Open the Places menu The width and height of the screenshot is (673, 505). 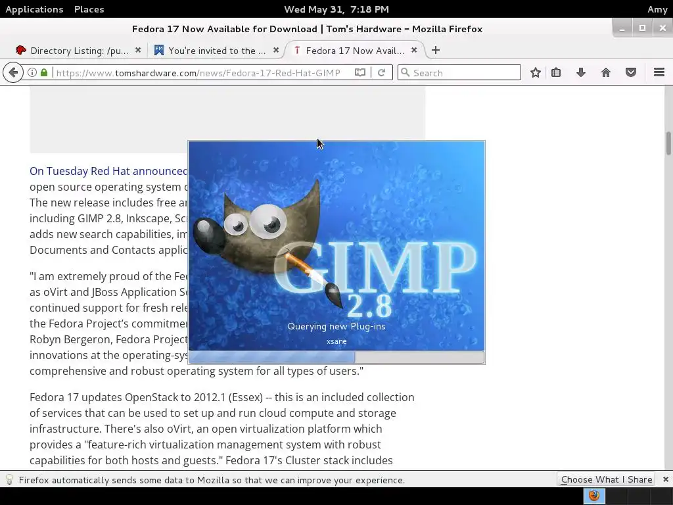(89, 9)
